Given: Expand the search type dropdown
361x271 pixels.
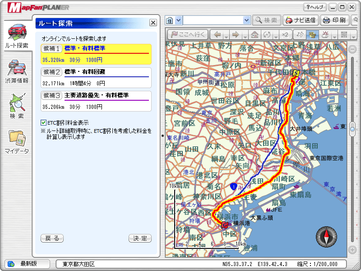Looking at the screenshot, I should pos(179,20).
